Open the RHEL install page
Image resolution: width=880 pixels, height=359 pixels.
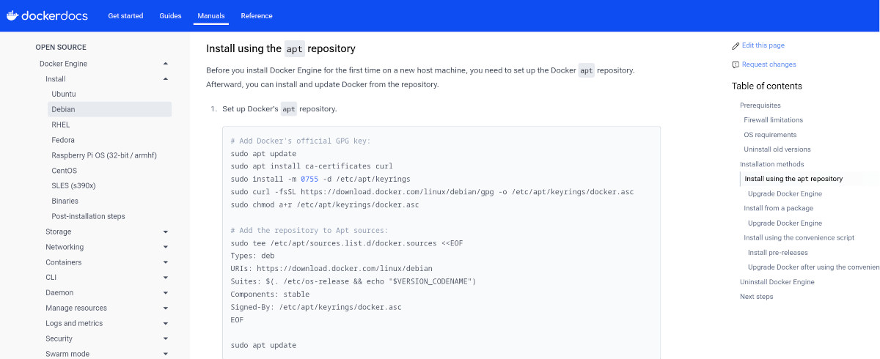[x=61, y=125]
